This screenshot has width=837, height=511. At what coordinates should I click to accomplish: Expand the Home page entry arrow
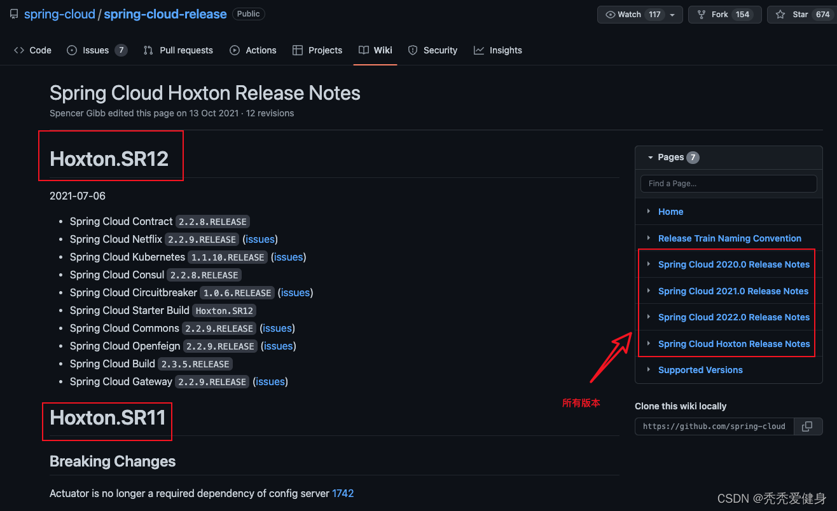tap(648, 212)
